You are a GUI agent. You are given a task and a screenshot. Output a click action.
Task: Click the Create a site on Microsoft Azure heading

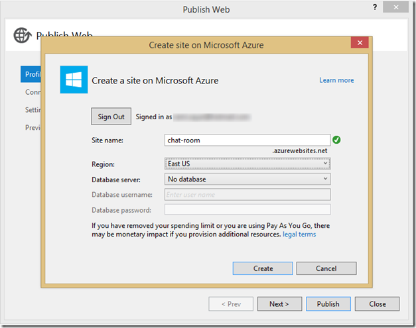point(155,80)
